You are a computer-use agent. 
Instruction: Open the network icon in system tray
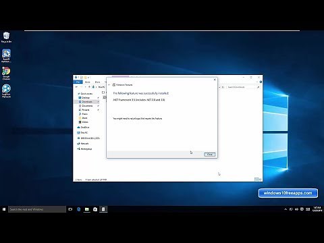291,209
